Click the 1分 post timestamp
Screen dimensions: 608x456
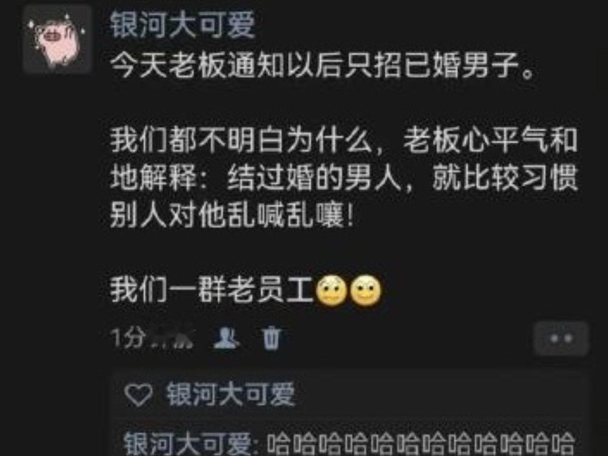(128, 337)
